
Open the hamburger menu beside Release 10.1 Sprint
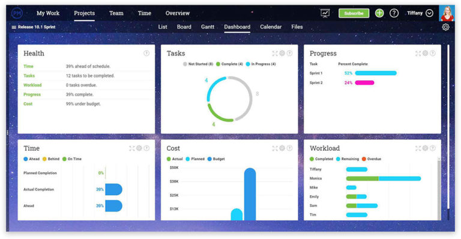tap(14, 27)
